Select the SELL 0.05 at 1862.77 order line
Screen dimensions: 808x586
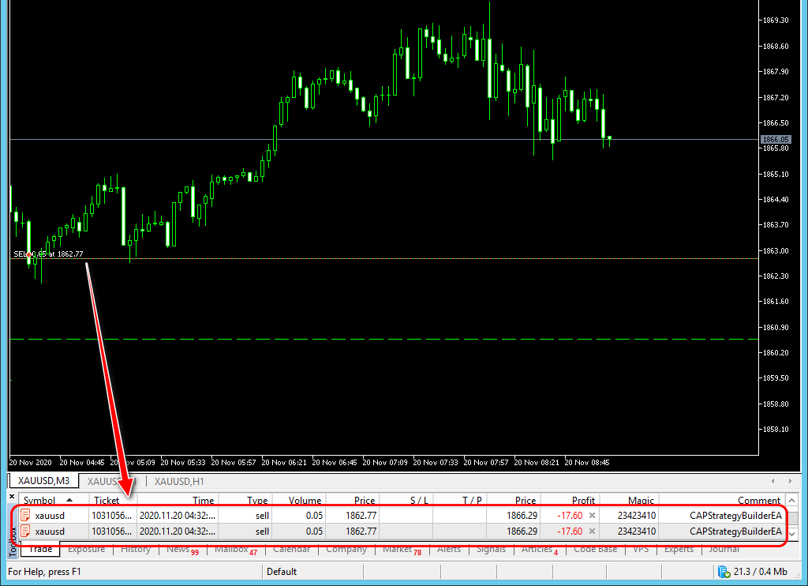[x=48, y=254]
